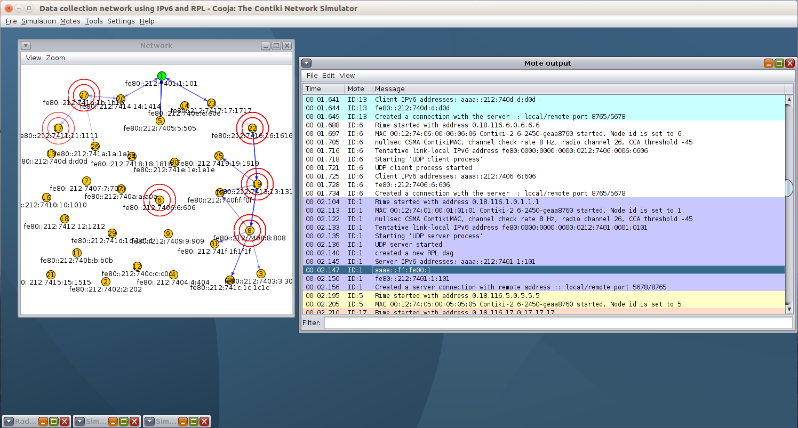Viewport: 798px width, 428px height.
Task: Click the Mote output scrollbar down arrow
Action: (x=789, y=309)
